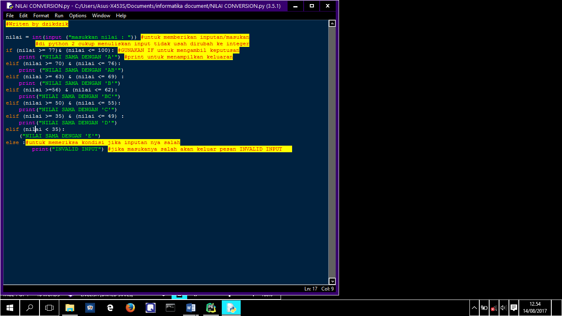
Task: Open Task View from taskbar
Action: click(49, 307)
